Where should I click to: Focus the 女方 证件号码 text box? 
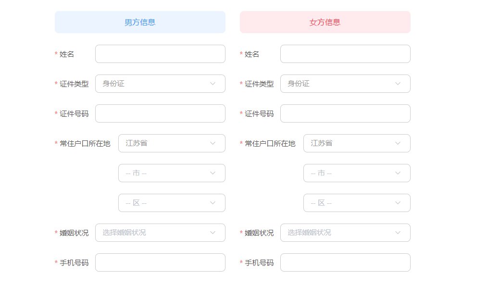[345, 113]
